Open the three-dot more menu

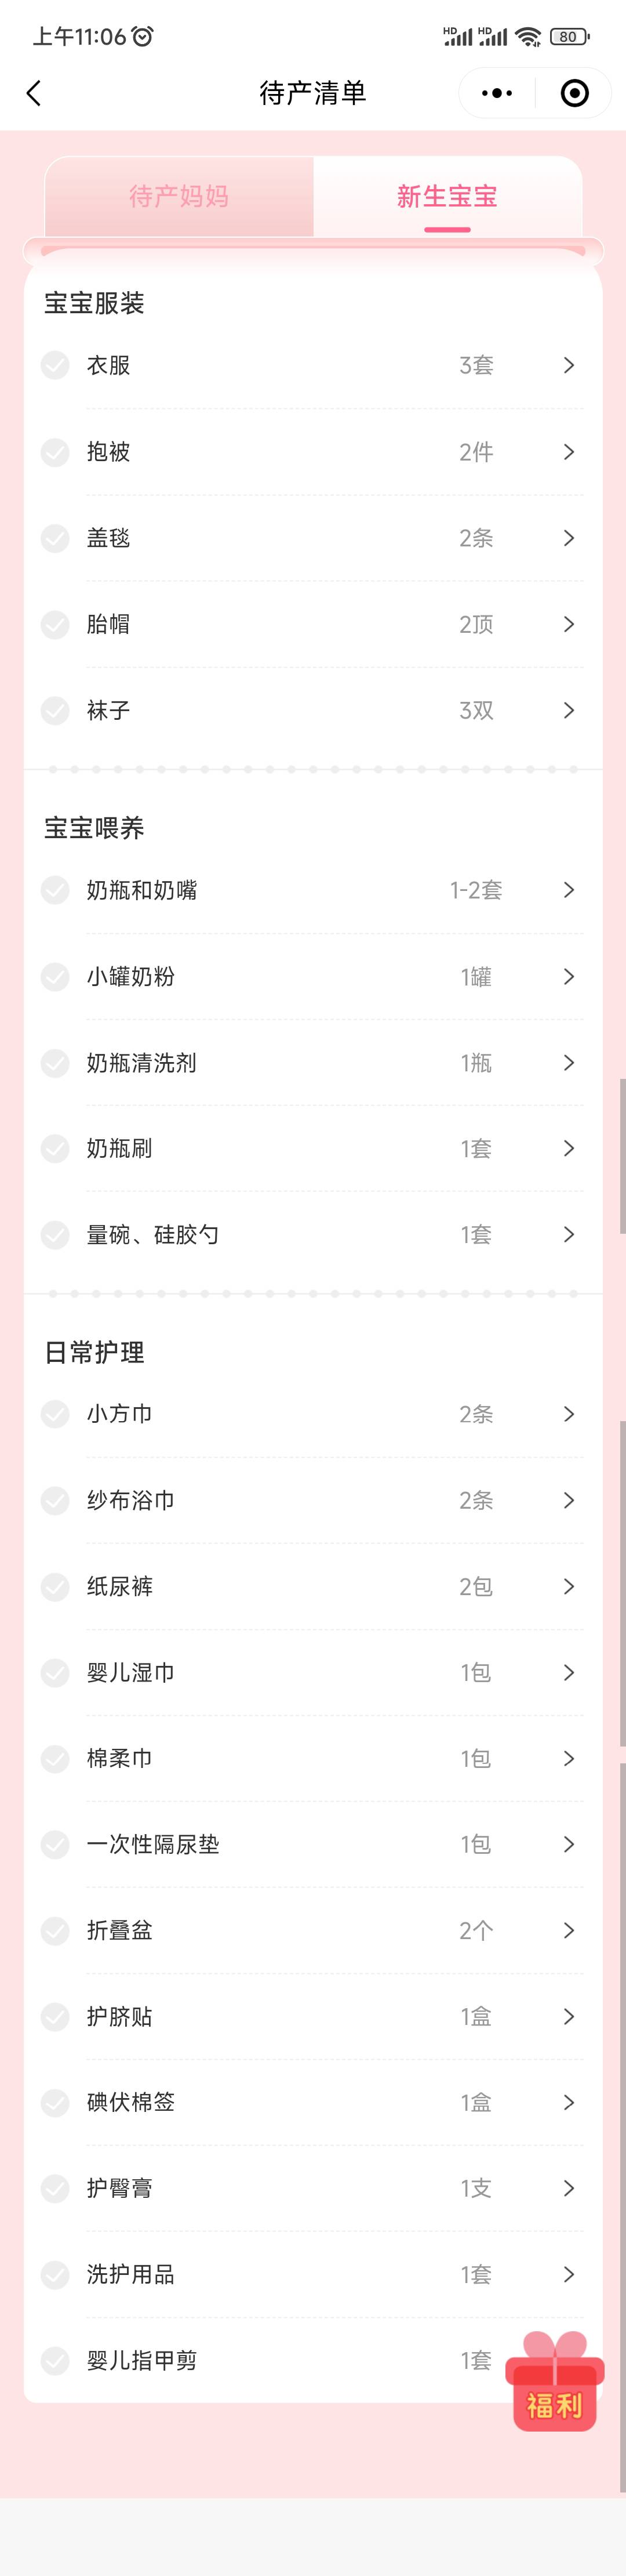click(x=497, y=94)
